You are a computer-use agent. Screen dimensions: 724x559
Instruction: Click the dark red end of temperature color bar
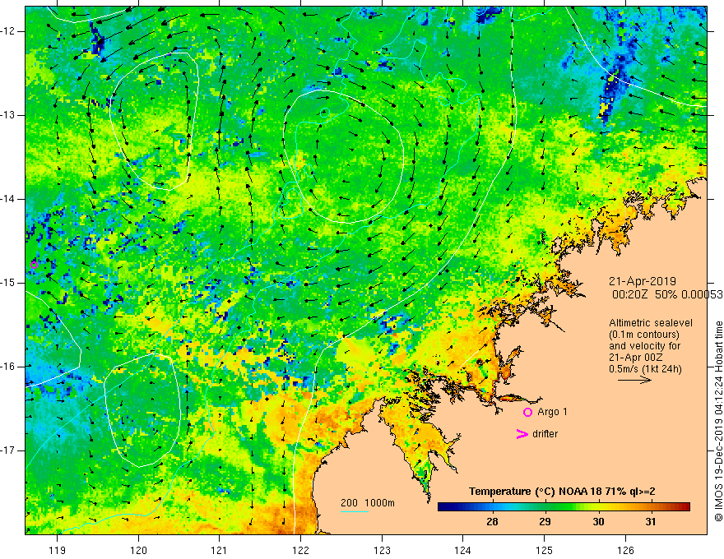point(685,507)
